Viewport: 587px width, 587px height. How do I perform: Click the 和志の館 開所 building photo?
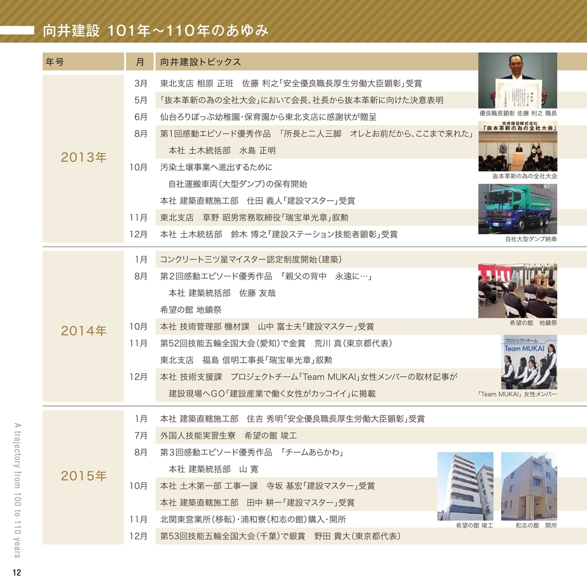(528, 486)
